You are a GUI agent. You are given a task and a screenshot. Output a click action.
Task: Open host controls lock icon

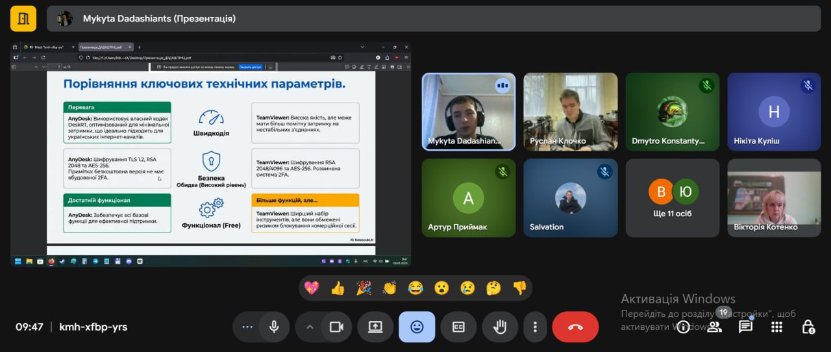click(808, 327)
